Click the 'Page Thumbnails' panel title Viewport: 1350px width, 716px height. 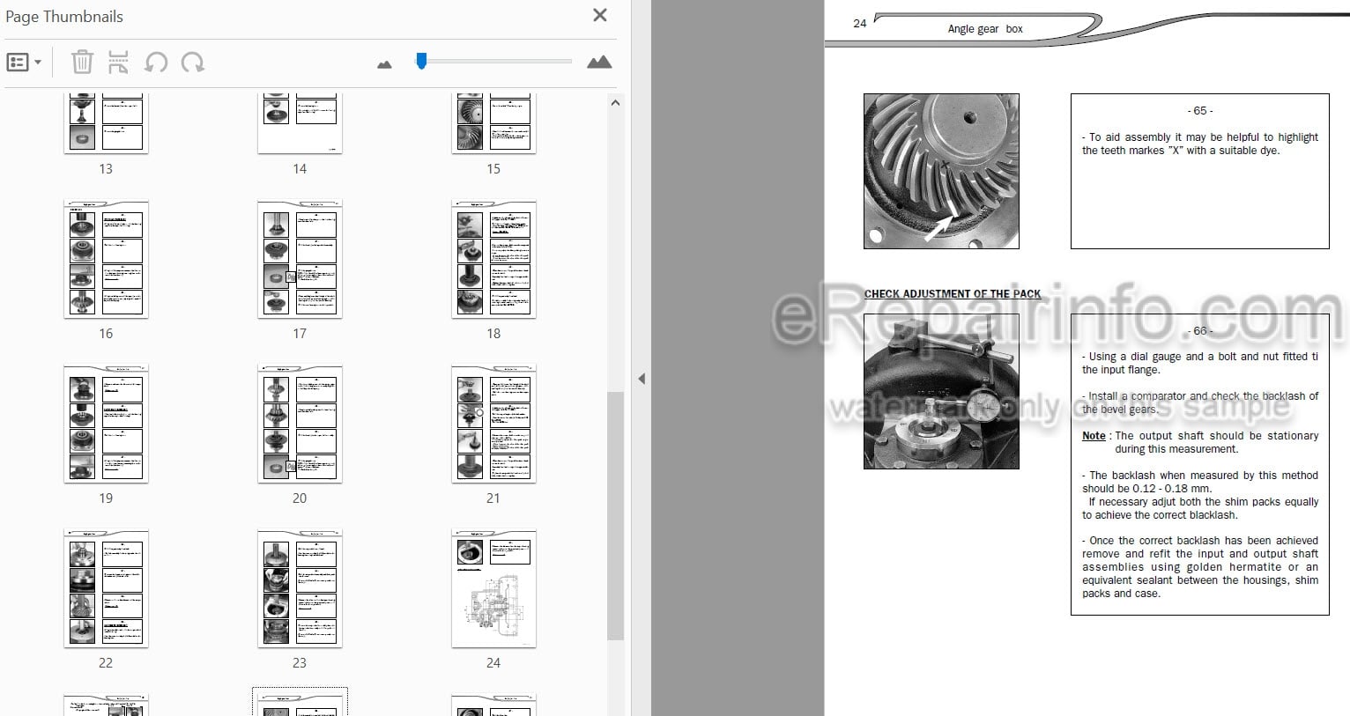(64, 17)
